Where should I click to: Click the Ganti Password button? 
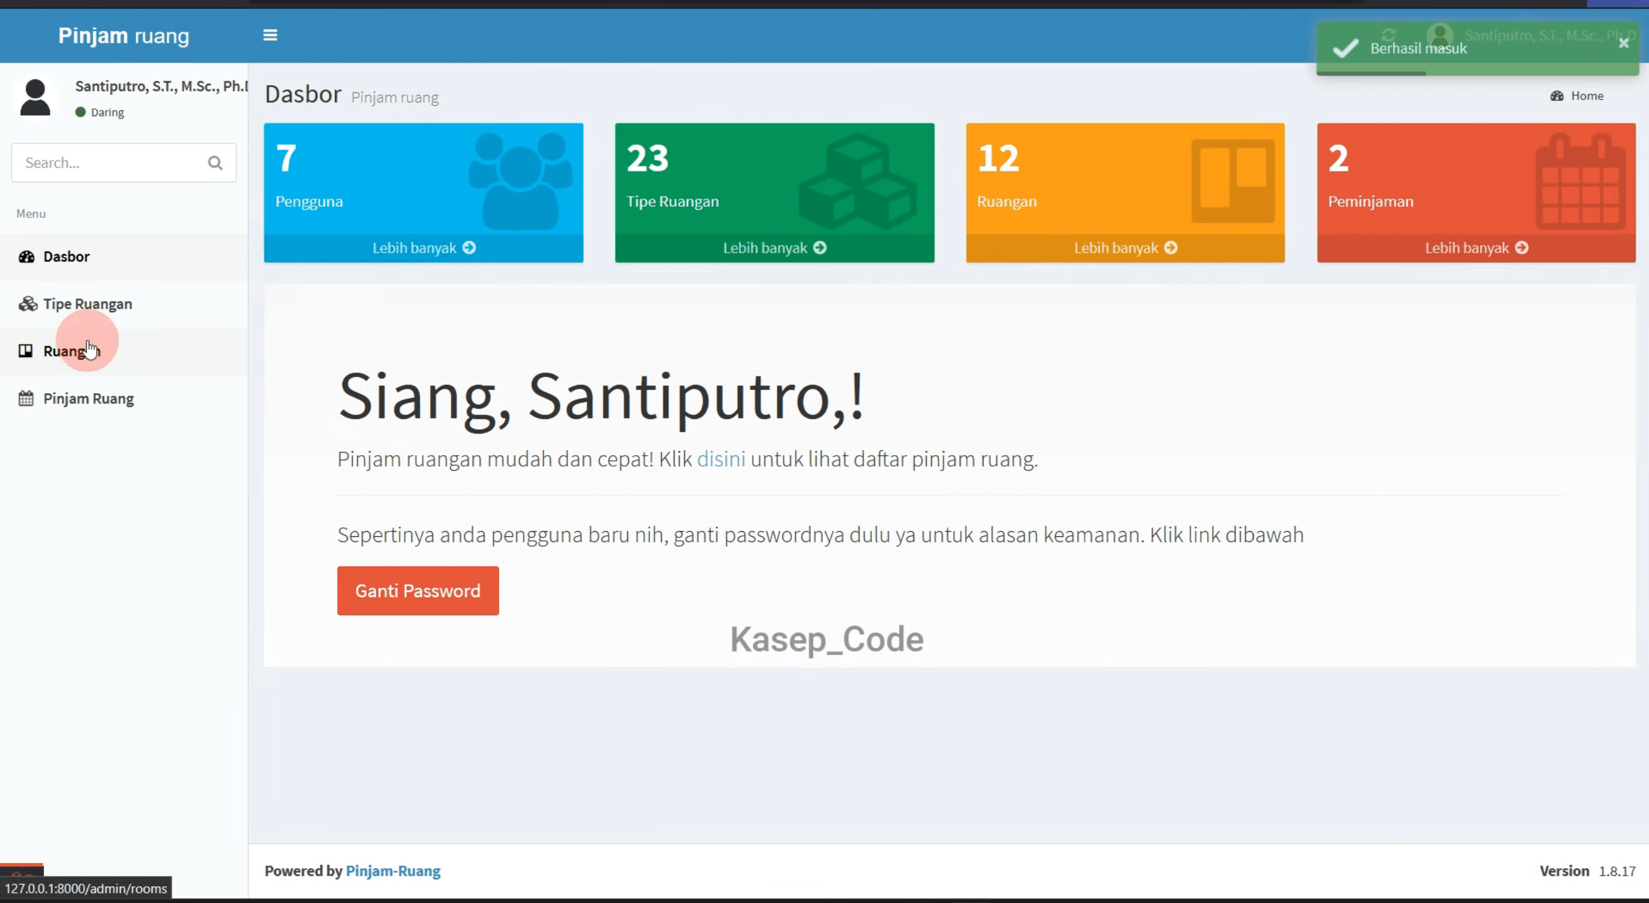418,591
